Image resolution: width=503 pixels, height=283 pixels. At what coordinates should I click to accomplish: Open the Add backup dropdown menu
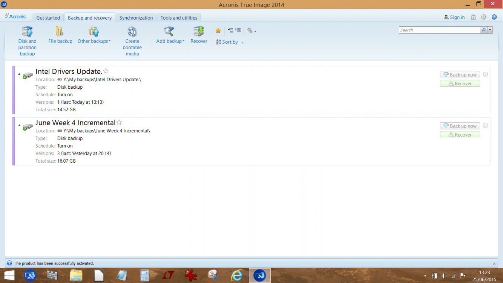point(170,41)
